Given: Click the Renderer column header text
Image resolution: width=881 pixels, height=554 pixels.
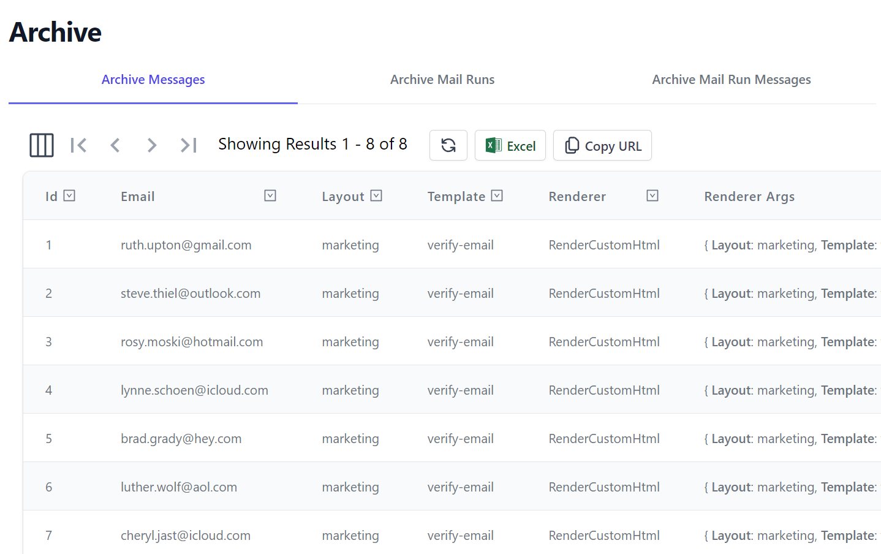Looking at the screenshot, I should 577,197.
